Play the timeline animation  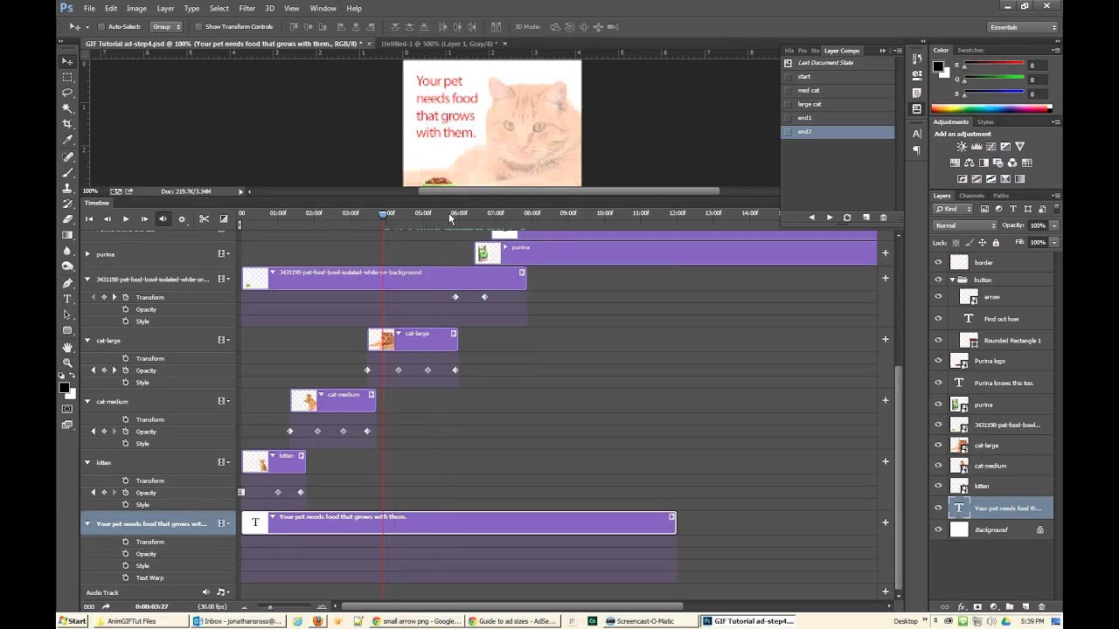[x=126, y=219]
